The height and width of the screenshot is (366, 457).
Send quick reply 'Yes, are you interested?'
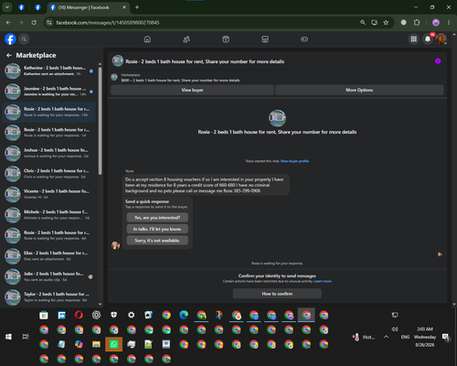pyautogui.click(x=157, y=218)
